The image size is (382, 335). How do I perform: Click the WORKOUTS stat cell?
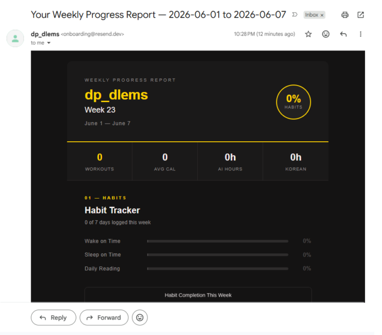(100, 161)
